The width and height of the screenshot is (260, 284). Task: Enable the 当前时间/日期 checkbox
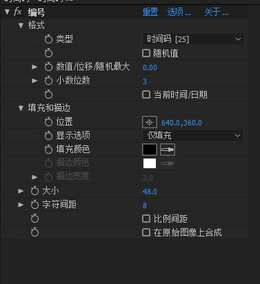146,94
